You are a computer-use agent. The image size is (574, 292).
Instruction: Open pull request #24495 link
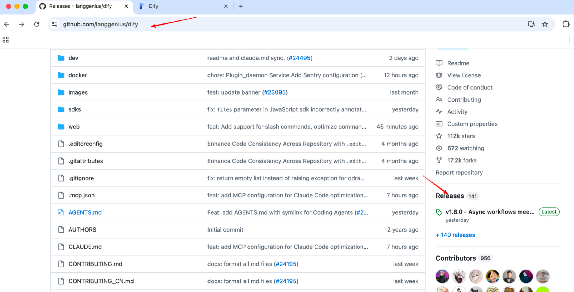click(300, 58)
